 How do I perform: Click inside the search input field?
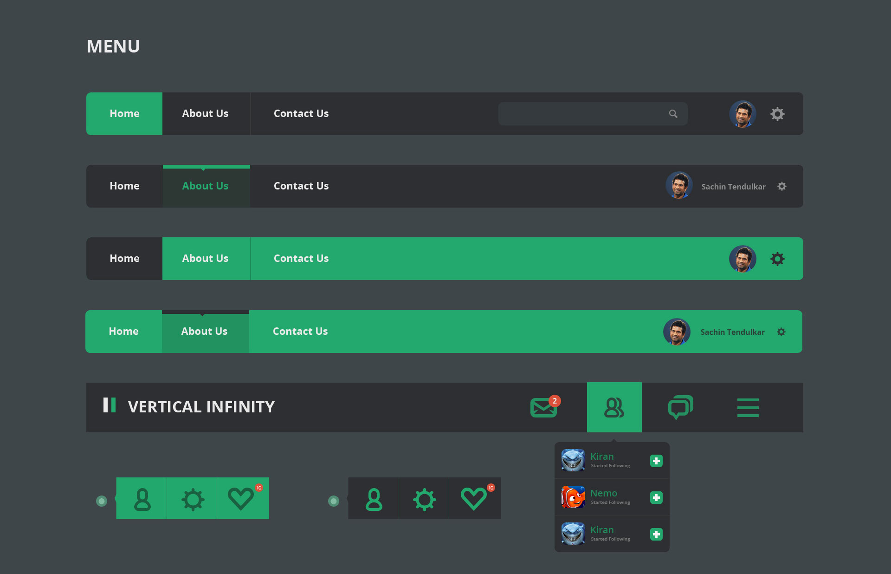[580, 114]
